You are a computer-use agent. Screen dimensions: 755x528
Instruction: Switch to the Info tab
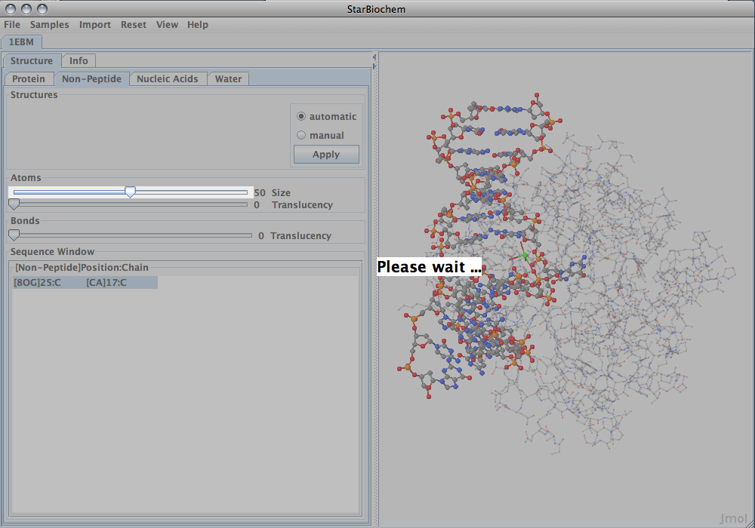tap(79, 61)
